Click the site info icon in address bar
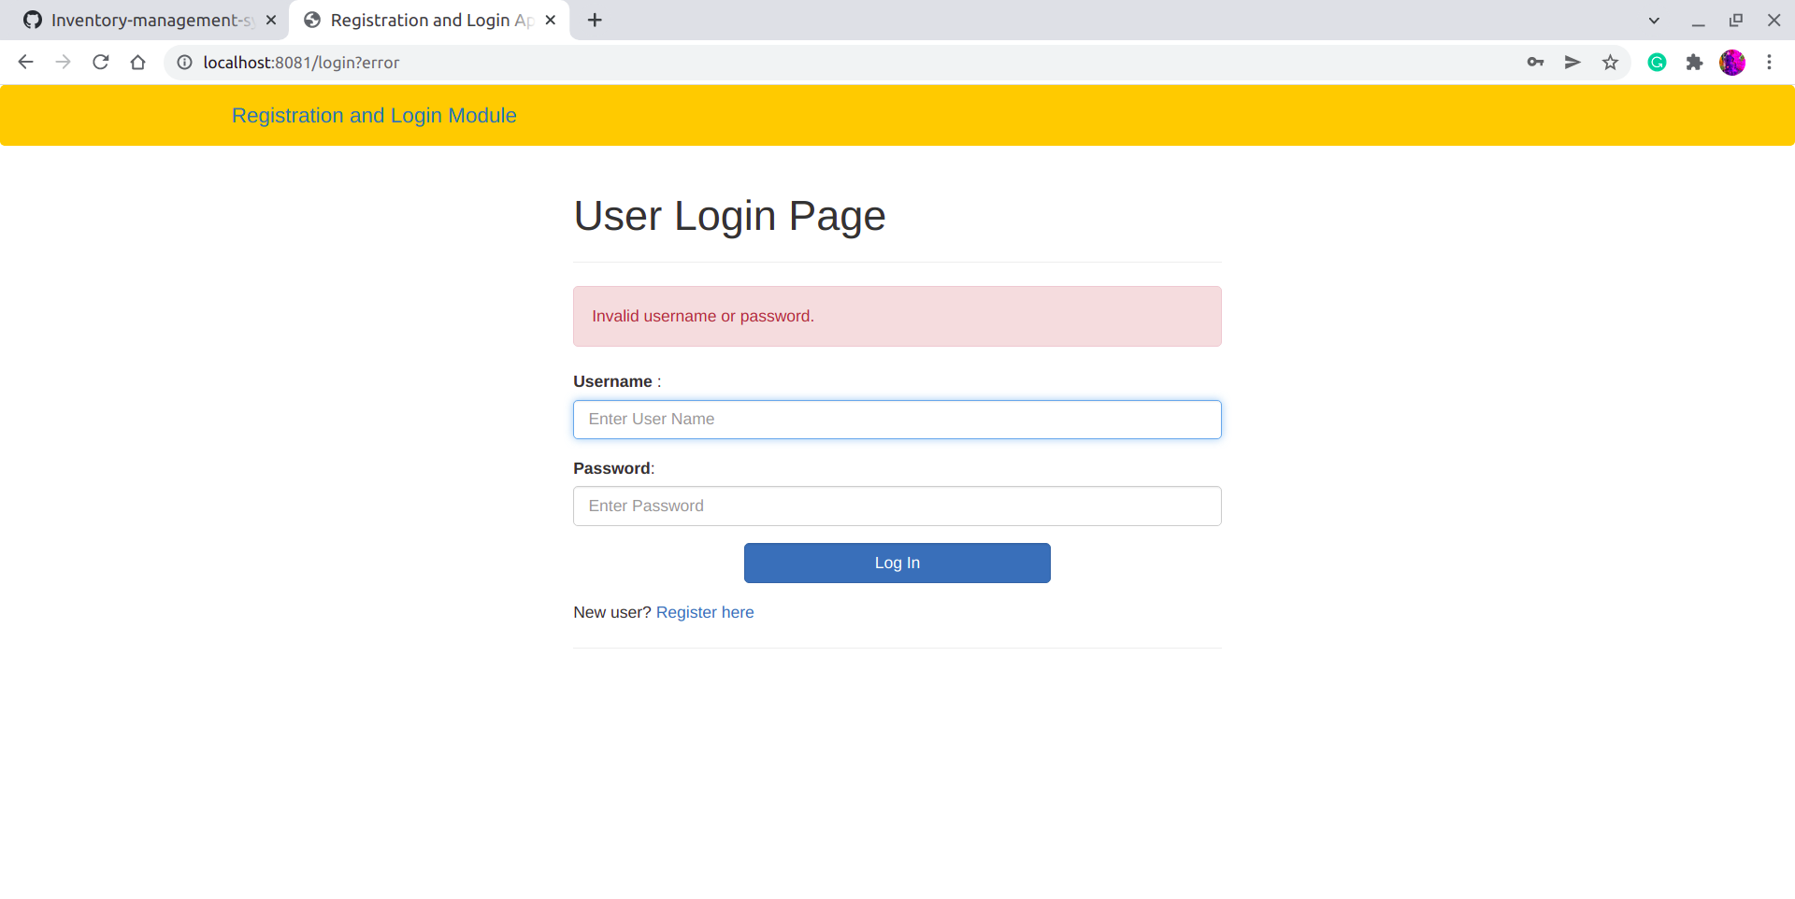1795x899 pixels. 184,63
